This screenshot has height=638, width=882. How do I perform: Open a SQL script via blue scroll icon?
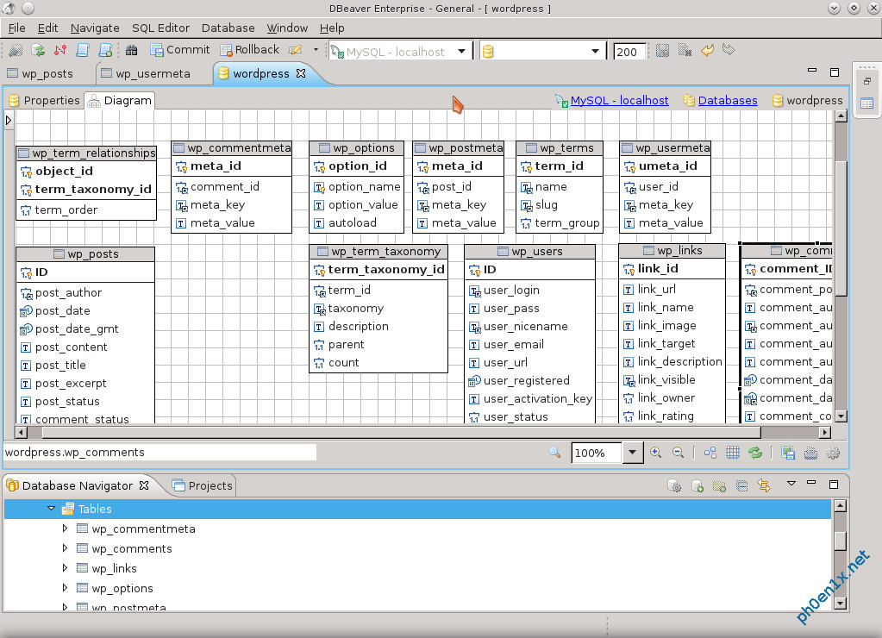[x=83, y=51]
